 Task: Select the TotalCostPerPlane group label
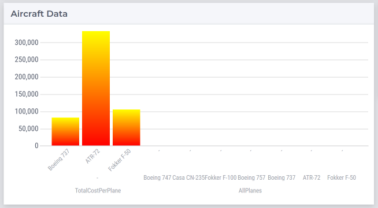click(98, 191)
